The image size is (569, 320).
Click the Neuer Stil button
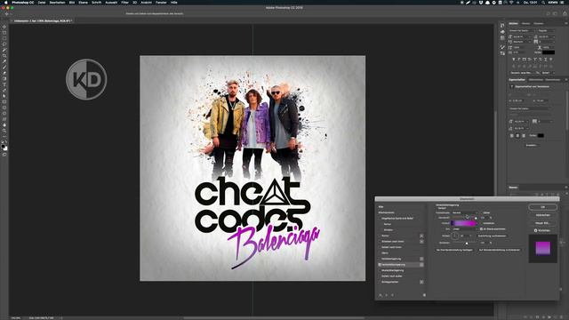[543, 223]
